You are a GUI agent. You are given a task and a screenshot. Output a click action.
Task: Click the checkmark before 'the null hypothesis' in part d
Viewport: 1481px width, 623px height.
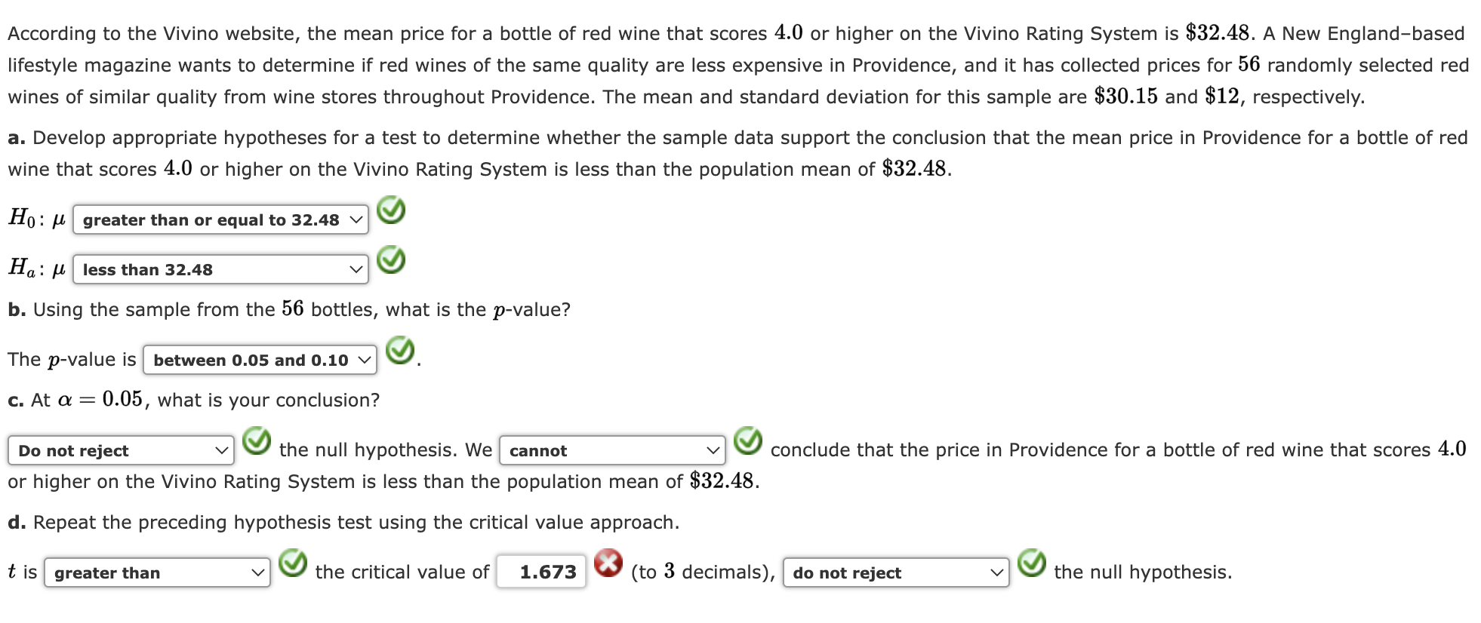point(1033,564)
